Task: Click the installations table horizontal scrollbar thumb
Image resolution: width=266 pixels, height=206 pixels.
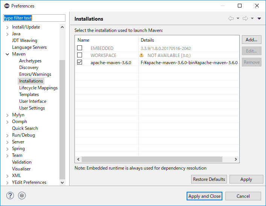Action: pyautogui.click(x=152, y=159)
